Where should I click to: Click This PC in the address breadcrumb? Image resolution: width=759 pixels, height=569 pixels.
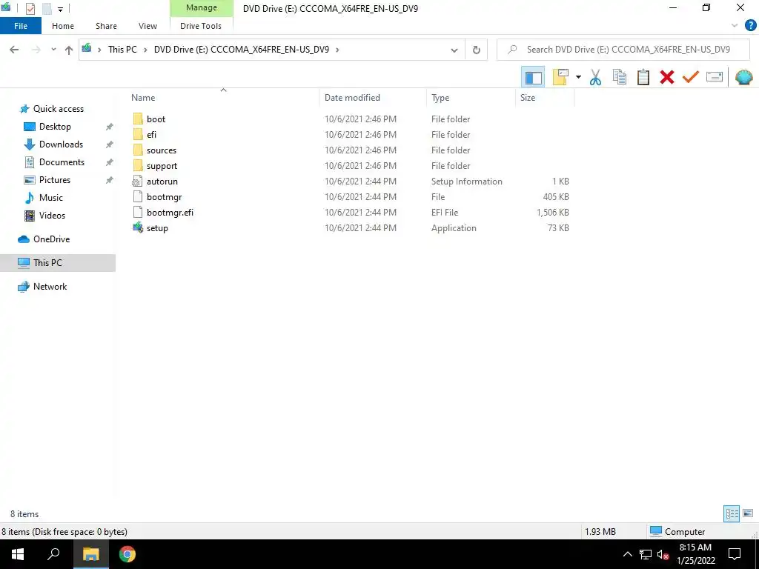(122, 50)
